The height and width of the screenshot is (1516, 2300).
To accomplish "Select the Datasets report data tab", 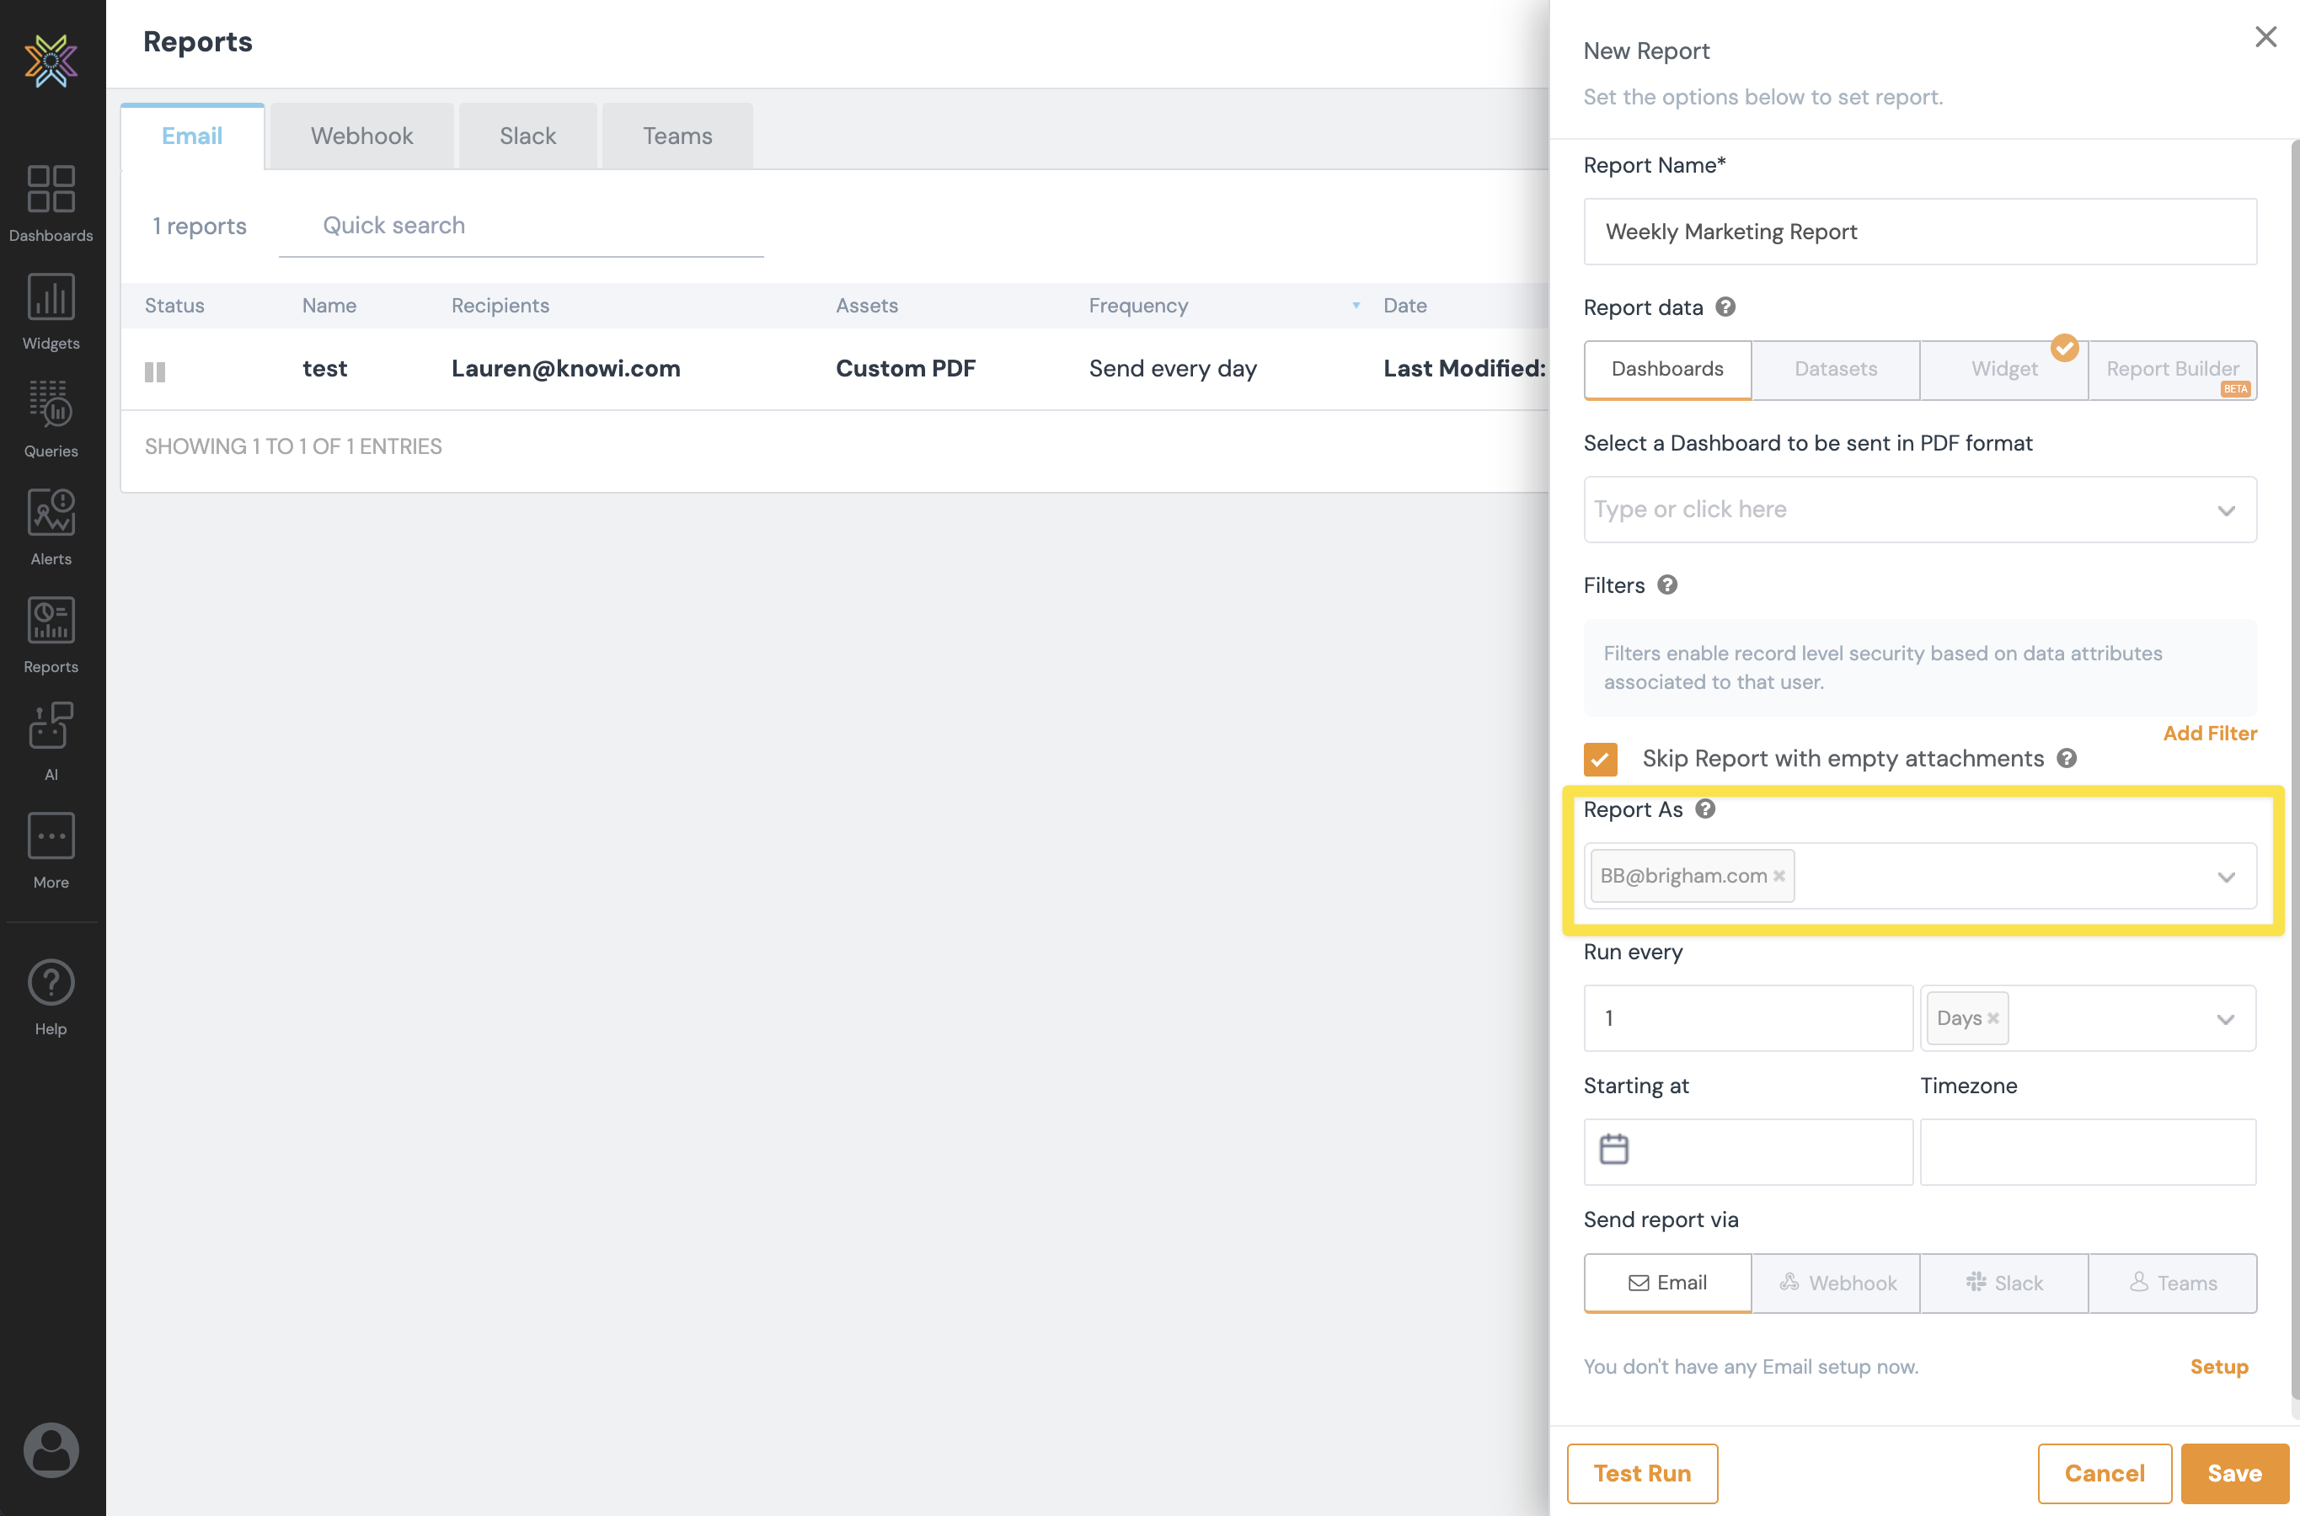I will point(1835,370).
